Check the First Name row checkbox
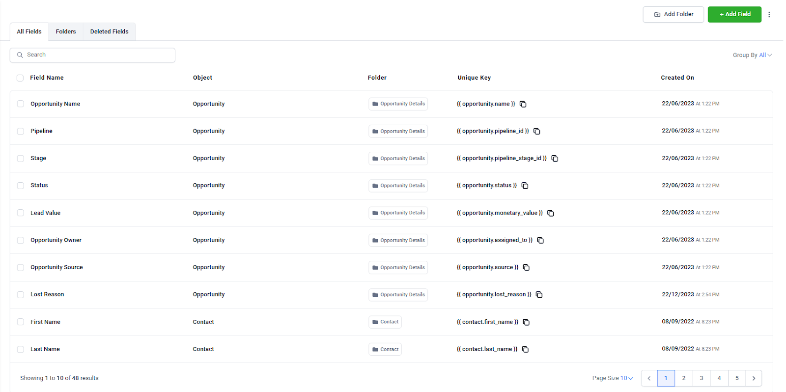Screen dimensions: 786x392 point(21,322)
